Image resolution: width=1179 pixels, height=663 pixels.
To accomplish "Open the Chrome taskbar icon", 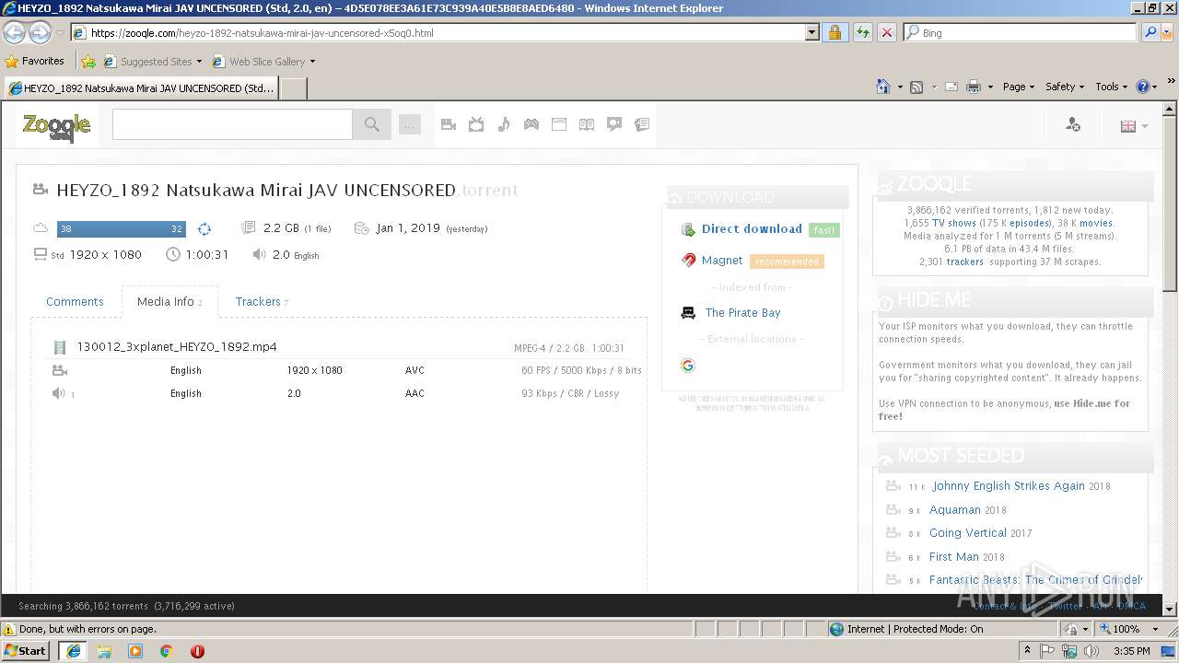I will (166, 651).
